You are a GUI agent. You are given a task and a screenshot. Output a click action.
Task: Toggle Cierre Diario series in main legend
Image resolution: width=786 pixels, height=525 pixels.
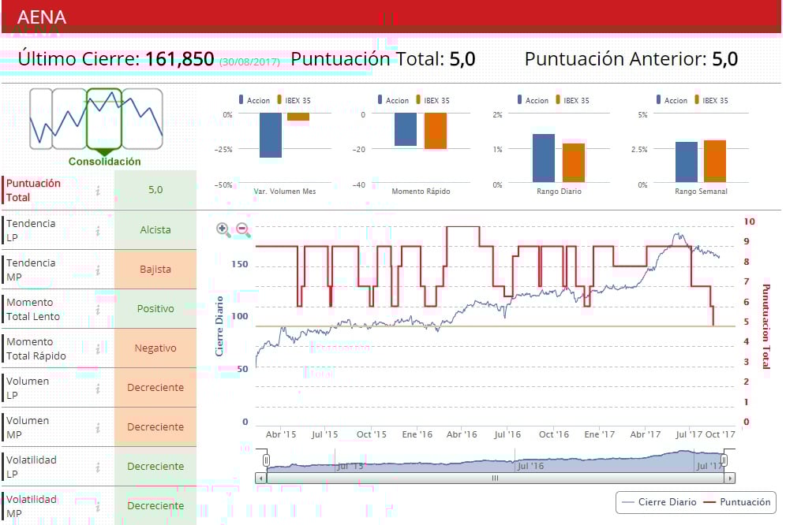[659, 502]
